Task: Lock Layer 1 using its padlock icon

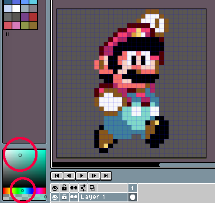Action: click(x=64, y=197)
